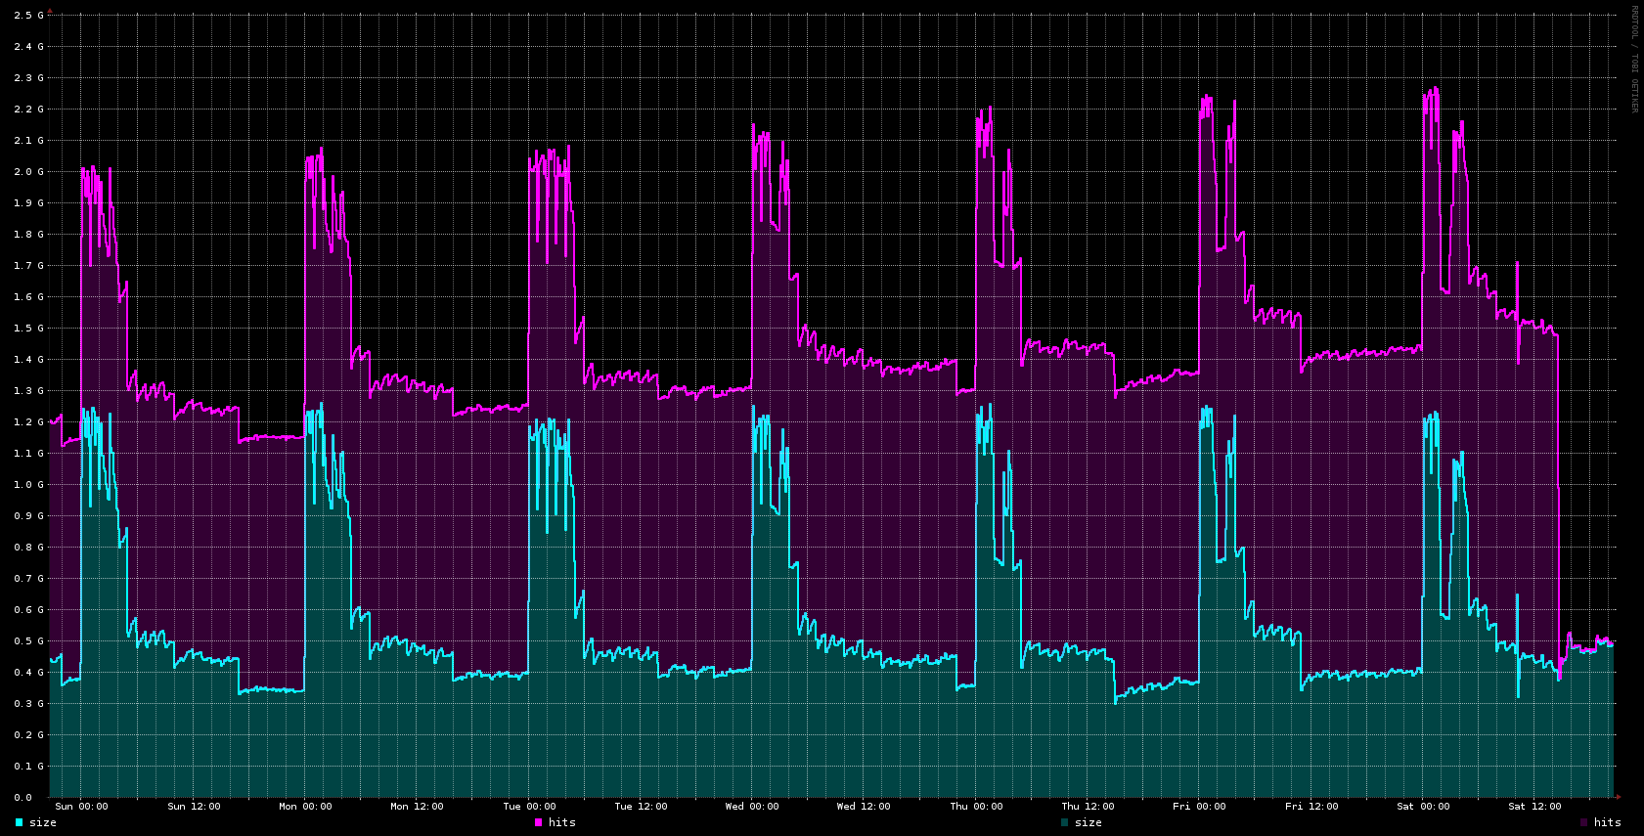Click the Sat 00:00 time axis label

click(x=1423, y=807)
